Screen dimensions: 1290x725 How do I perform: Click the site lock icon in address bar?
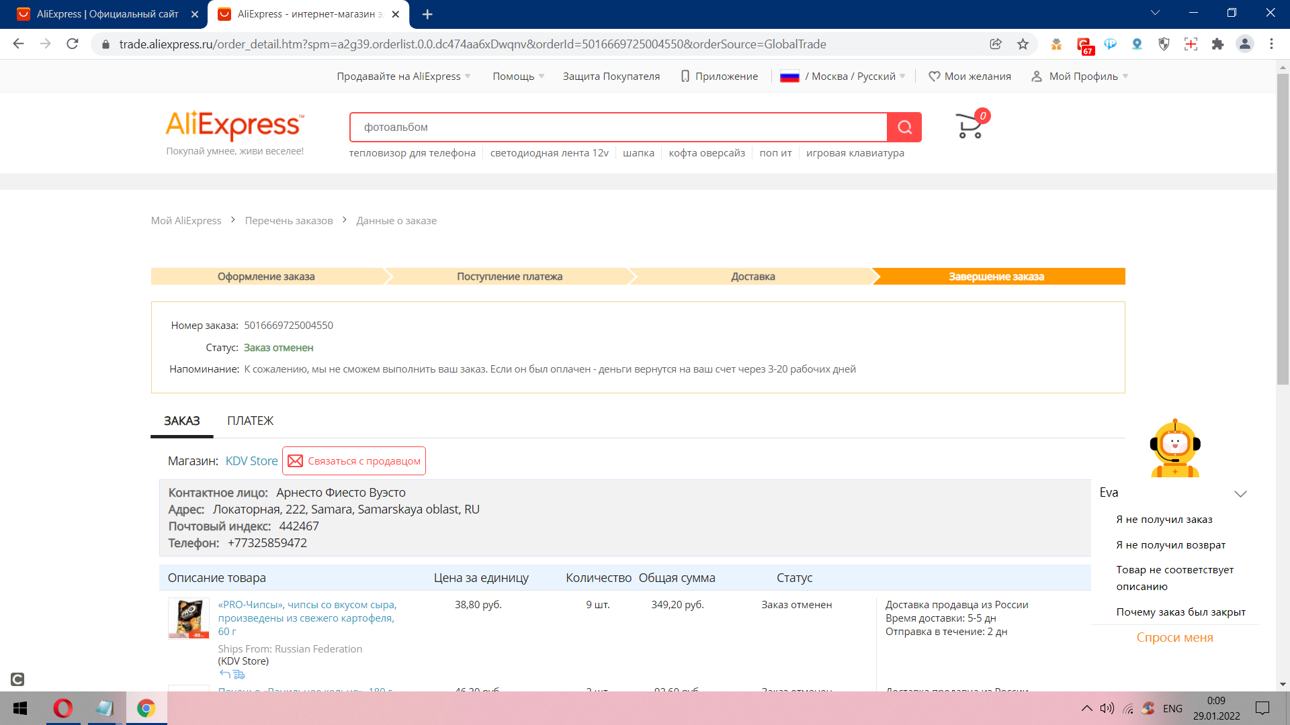105,44
